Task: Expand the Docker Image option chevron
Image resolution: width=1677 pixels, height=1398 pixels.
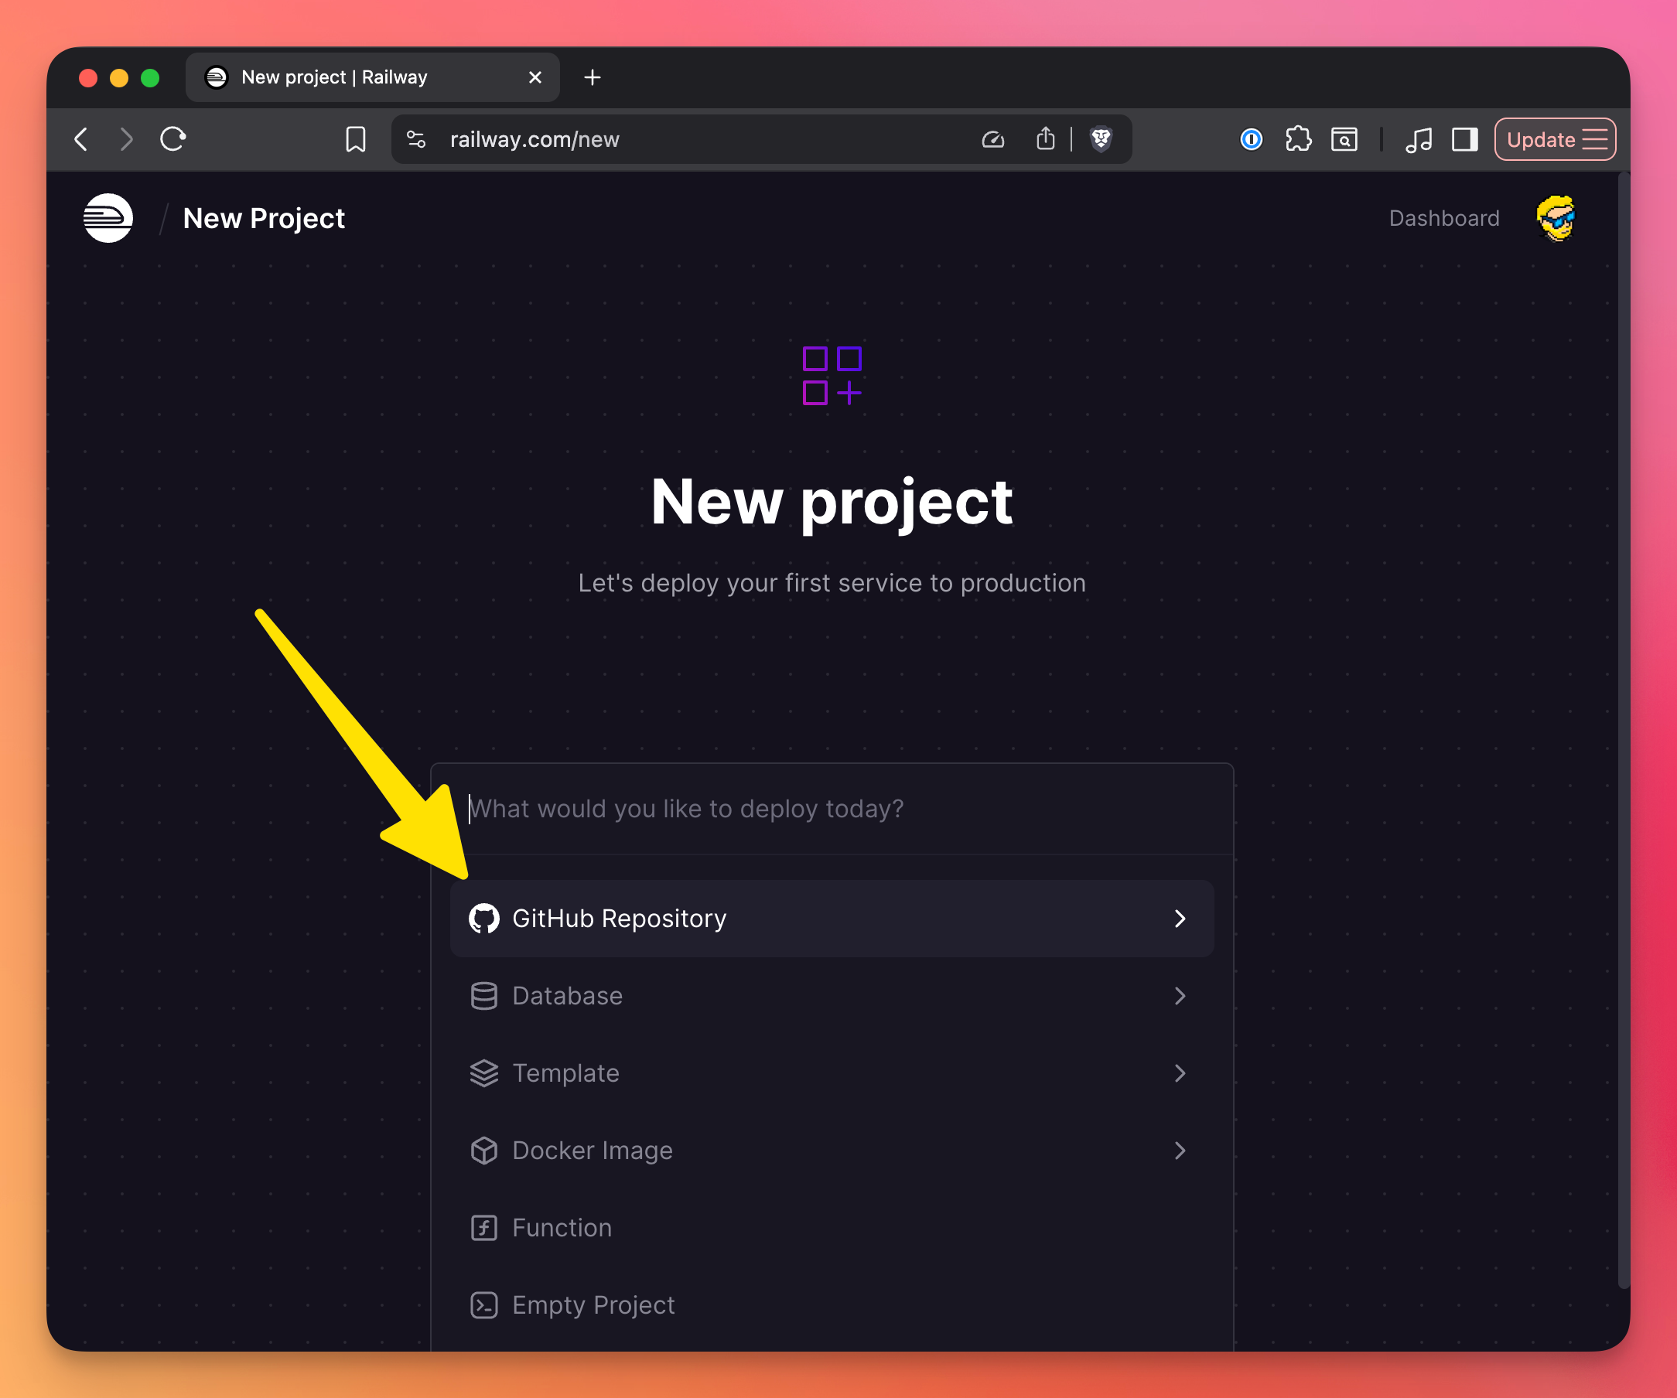Action: tap(1180, 1151)
